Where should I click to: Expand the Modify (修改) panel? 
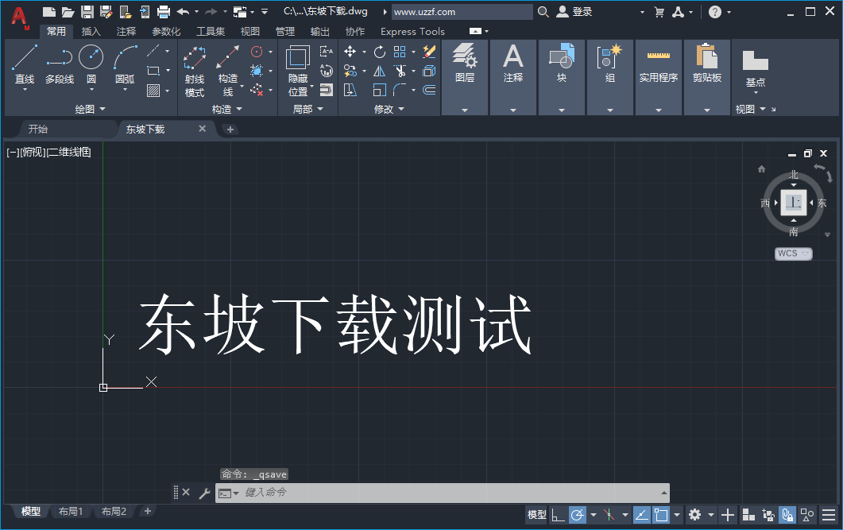pyautogui.click(x=389, y=109)
